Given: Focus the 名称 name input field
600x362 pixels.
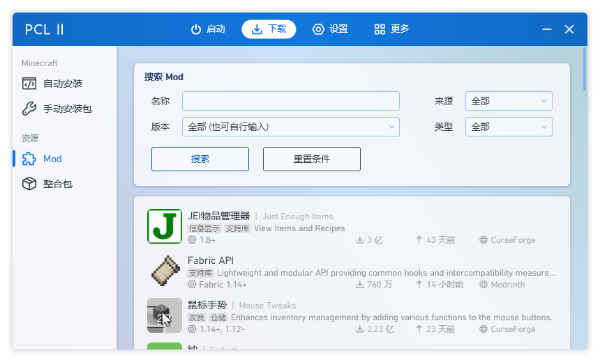Looking at the screenshot, I should point(290,101).
